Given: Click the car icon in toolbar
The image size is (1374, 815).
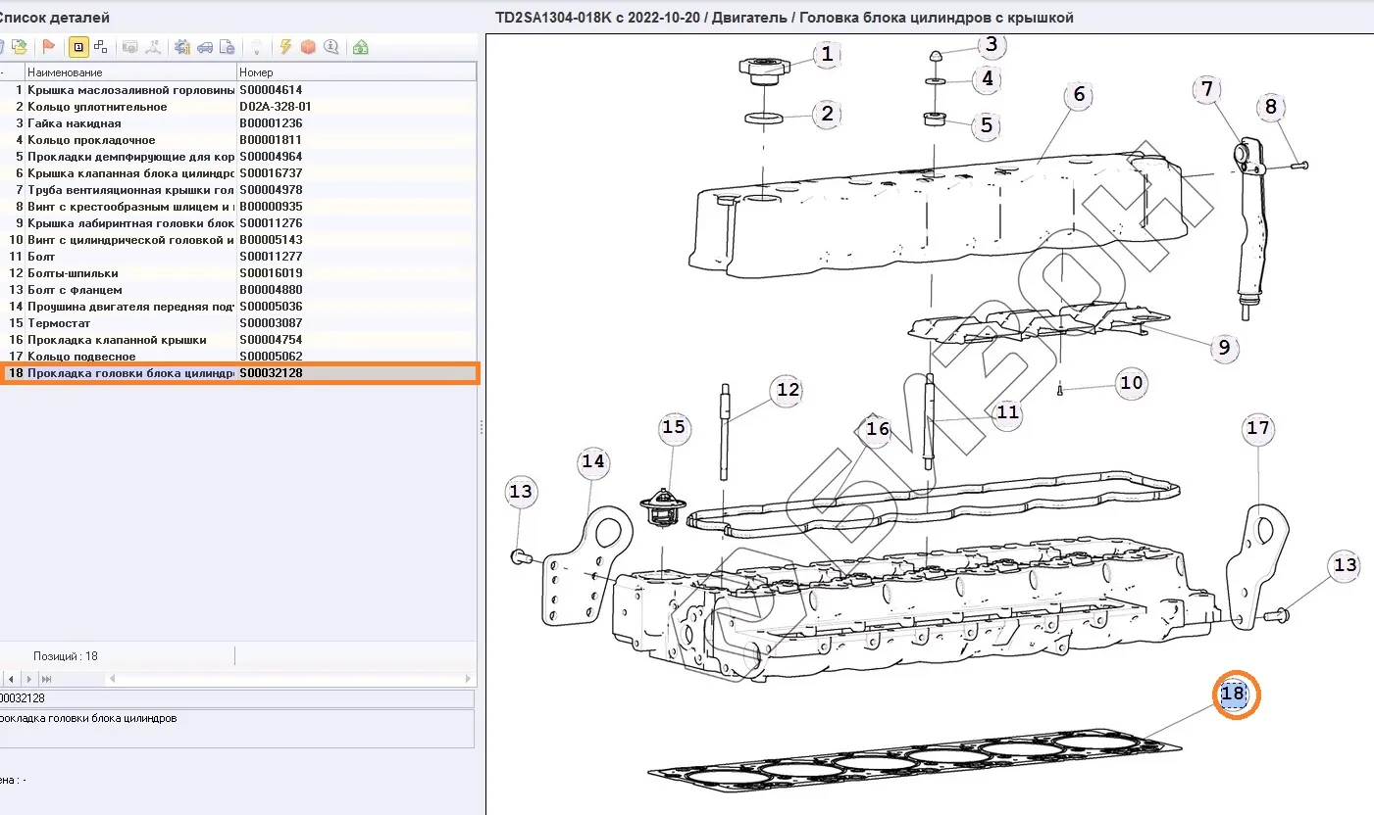Looking at the screenshot, I should 205,47.
